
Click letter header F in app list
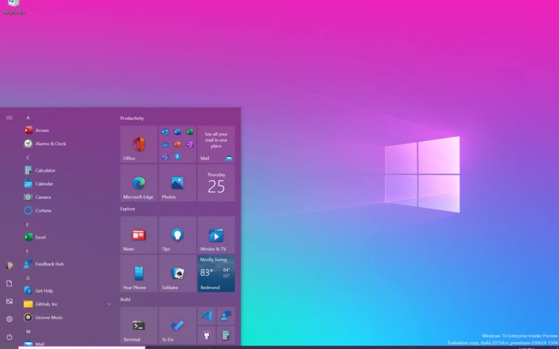pos(27,251)
